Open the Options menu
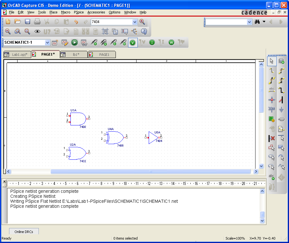The image size is (289, 243). [x=115, y=12]
